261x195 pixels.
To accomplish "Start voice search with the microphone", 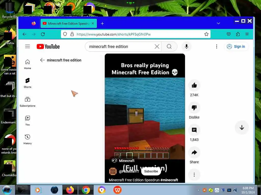I will (186, 47).
